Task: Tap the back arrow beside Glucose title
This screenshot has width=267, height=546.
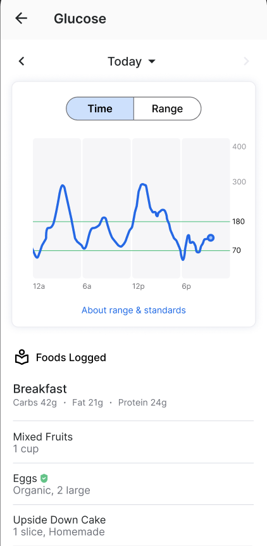Action: (22, 18)
